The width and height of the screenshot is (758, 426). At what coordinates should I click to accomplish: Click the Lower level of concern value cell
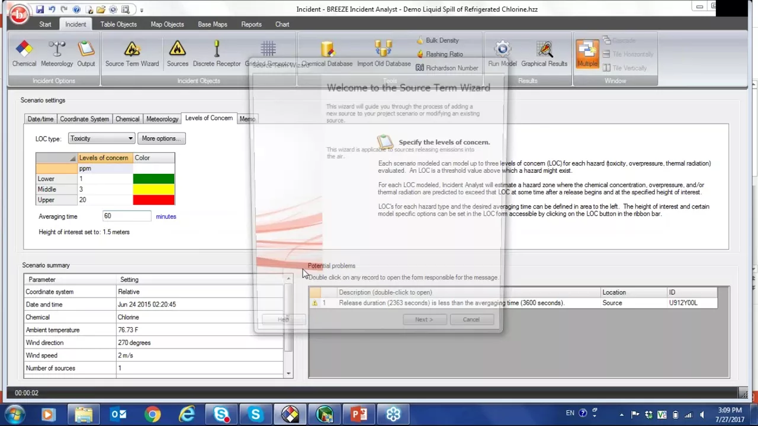[x=105, y=179]
